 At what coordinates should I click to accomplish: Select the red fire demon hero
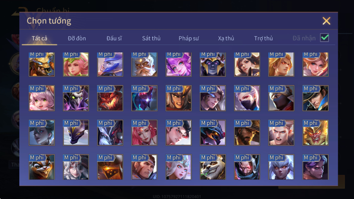110,98
